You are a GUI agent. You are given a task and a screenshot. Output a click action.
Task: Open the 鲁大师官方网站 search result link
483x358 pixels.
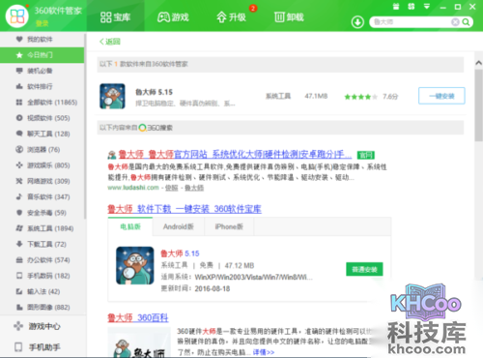click(x=235, y=155)
